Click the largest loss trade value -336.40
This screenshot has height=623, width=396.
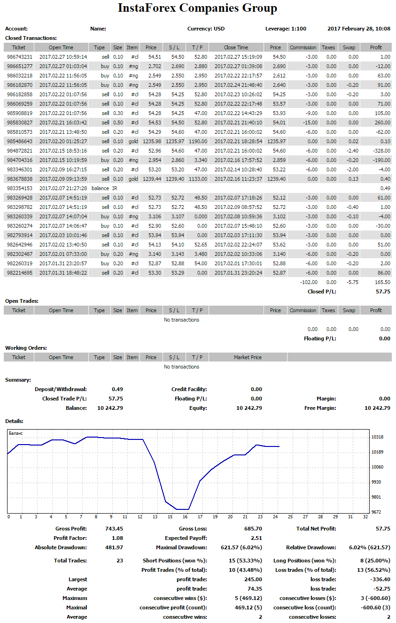[381, 579]
